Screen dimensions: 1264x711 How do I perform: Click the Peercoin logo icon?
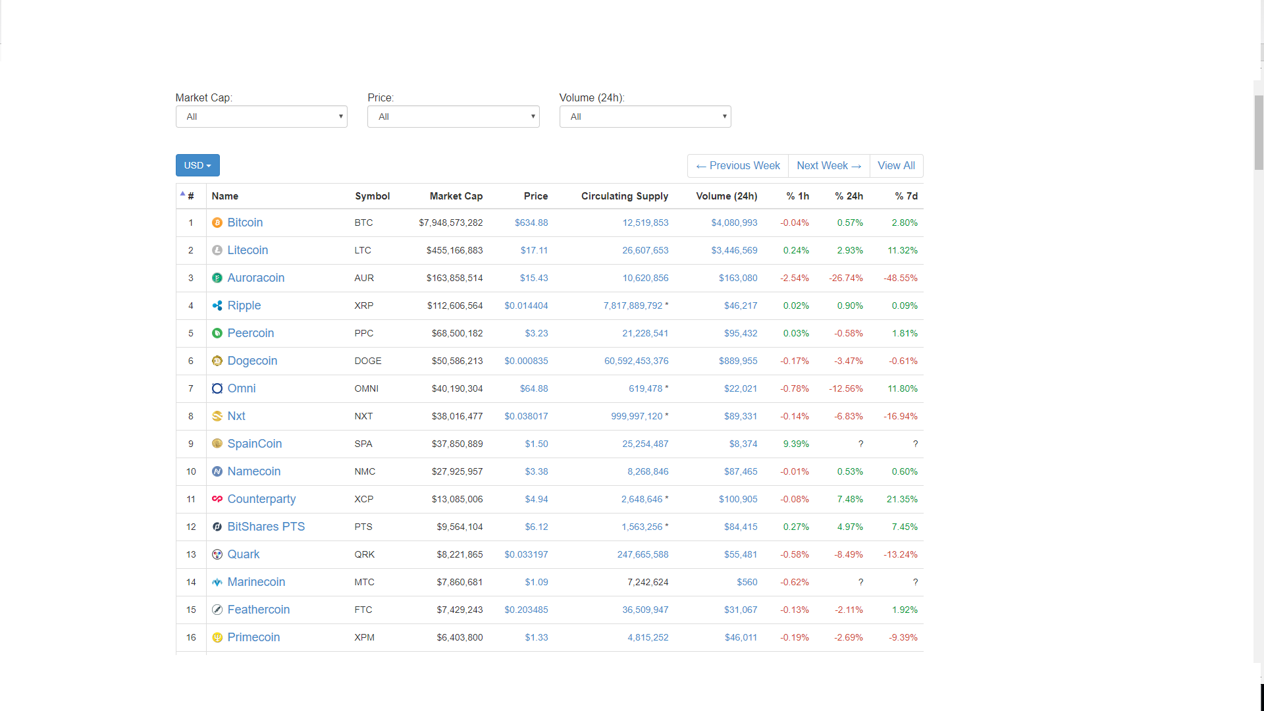point(217,334)
